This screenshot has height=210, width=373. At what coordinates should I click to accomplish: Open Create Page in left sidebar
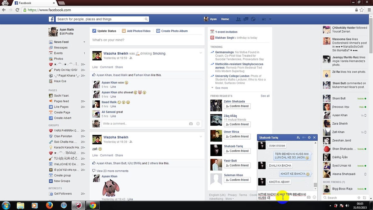click(x=62, y=112)
